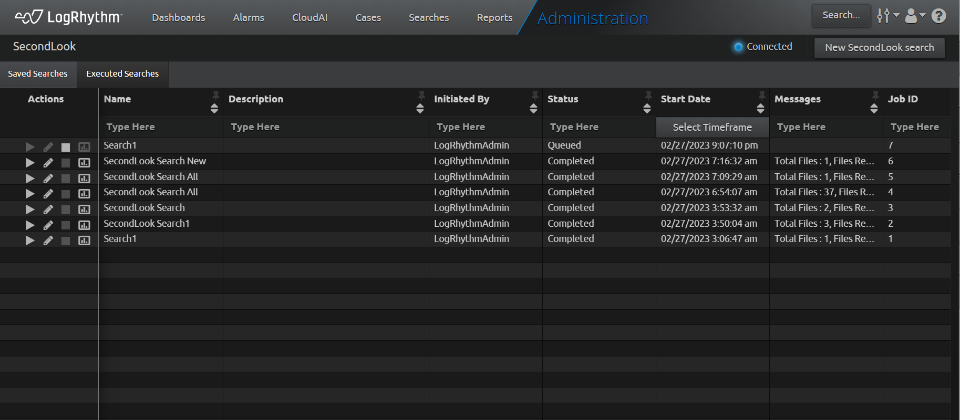Image resolution: width=960 pixels, height=420 pixels.
Task: Open the help question mark icon
Action: click(938, 16)
